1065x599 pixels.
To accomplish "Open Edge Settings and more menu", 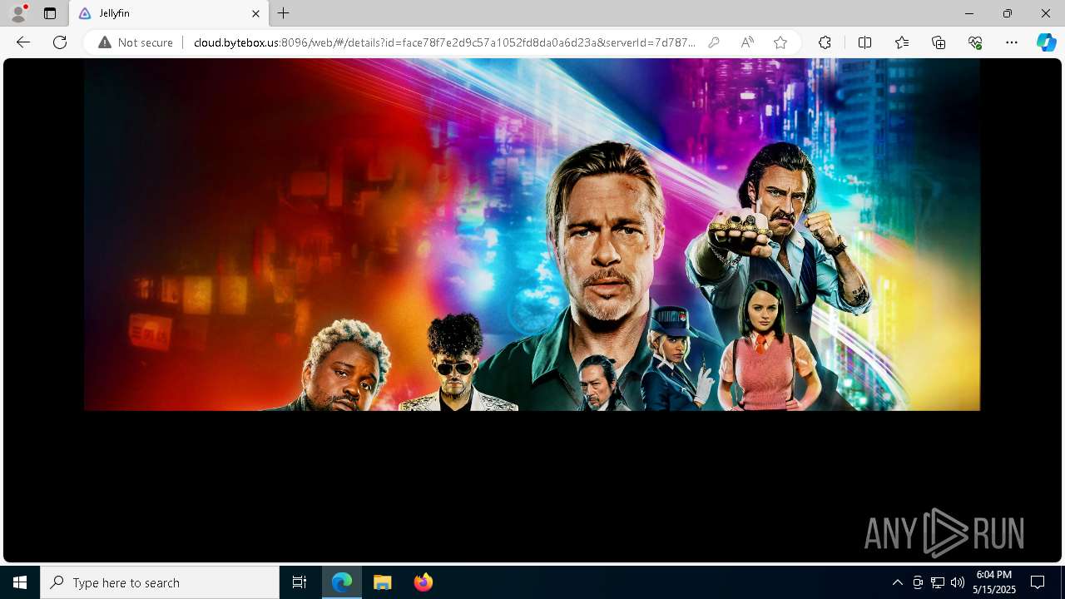I will (x=1012, y=42).
